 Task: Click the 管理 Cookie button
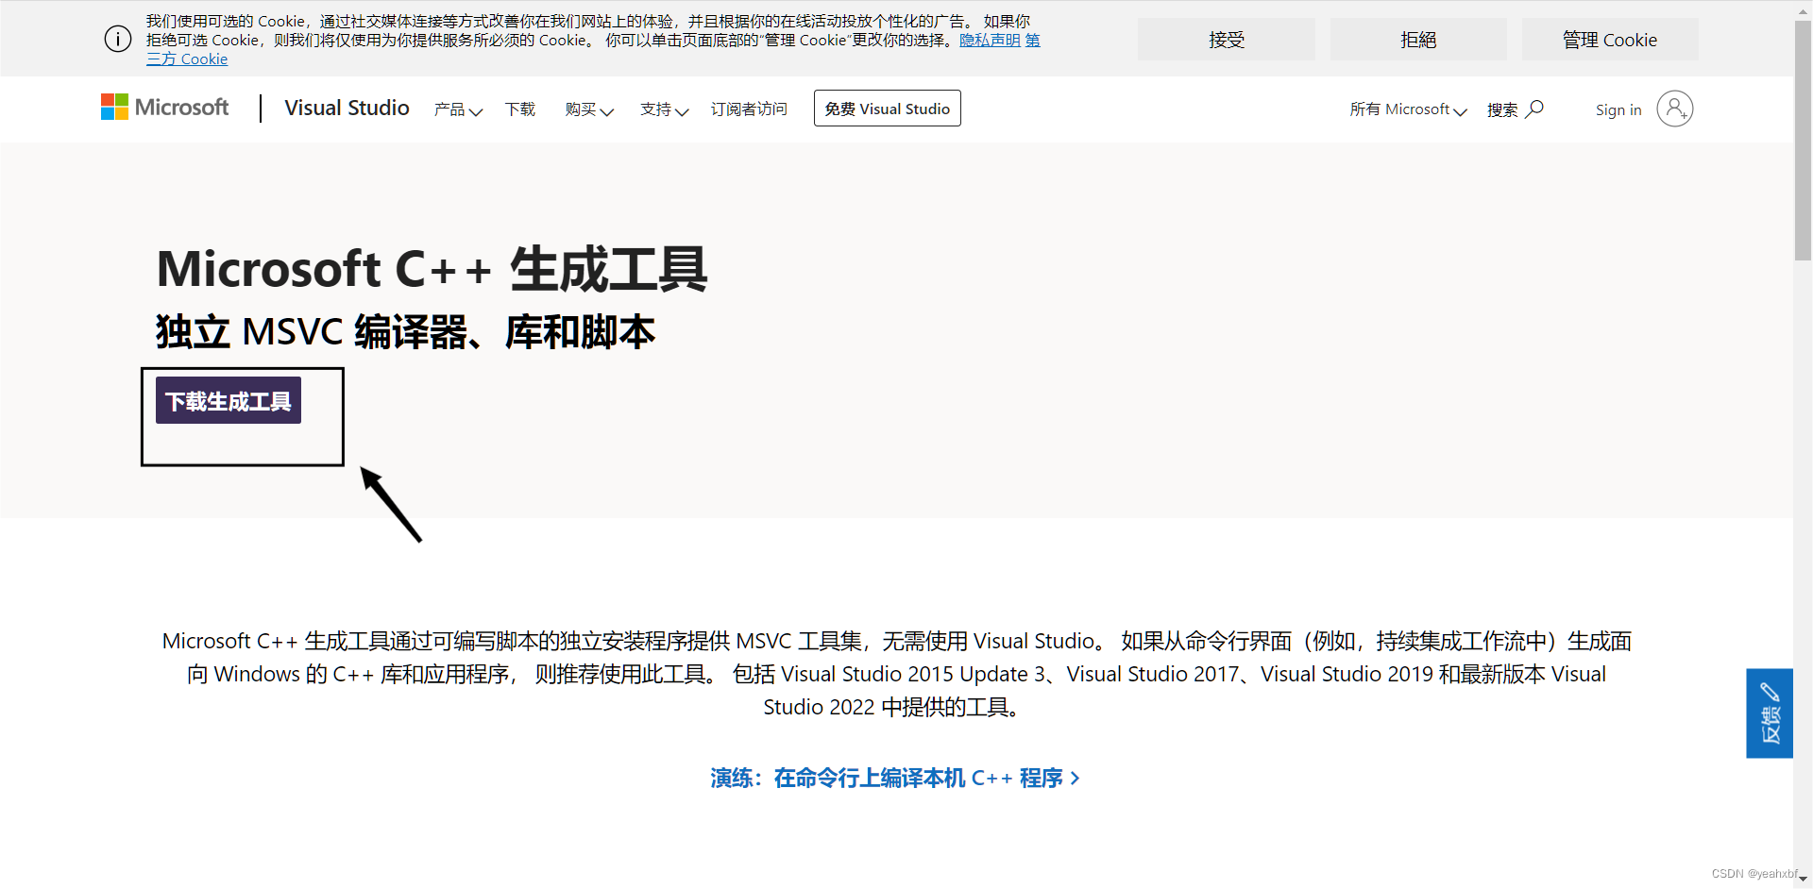coord(1610,40)
